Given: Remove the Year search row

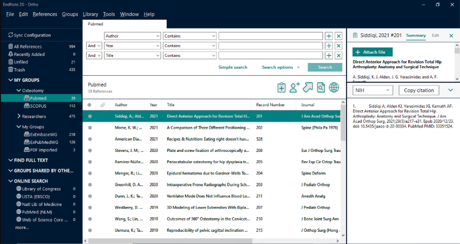Looking at the screenshot, I should [x=339, y=46].
